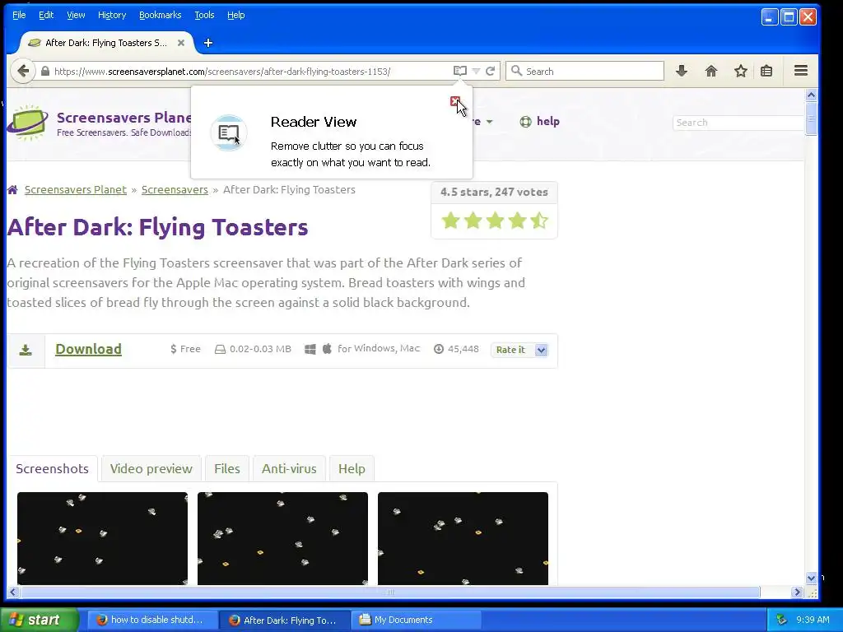Expand the site nav dropdown before help
The width and height of the screenshot is (843, 632).
click(x=489, y=122)
